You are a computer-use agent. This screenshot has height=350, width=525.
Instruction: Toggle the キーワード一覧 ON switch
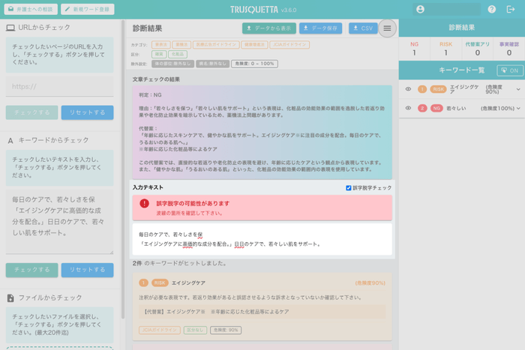coord(509,70)
